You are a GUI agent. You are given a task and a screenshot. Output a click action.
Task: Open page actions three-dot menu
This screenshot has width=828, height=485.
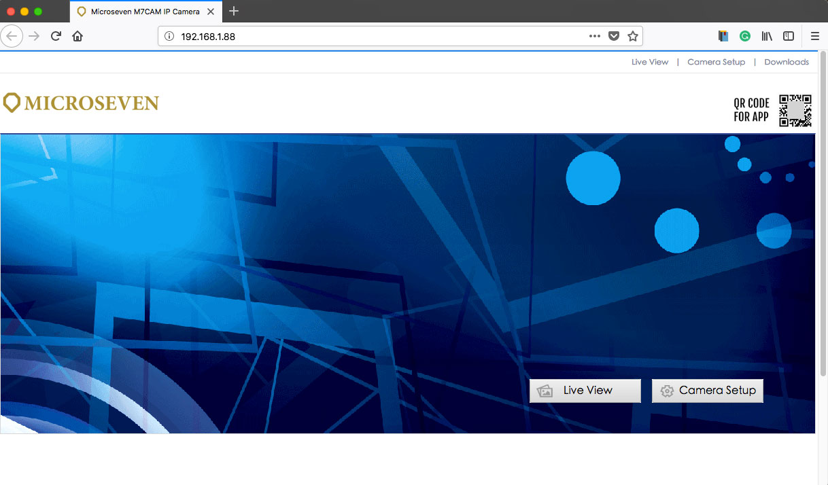click(595, 36)
